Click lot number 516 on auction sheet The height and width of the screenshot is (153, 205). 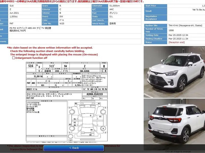(x=30, y=66)
